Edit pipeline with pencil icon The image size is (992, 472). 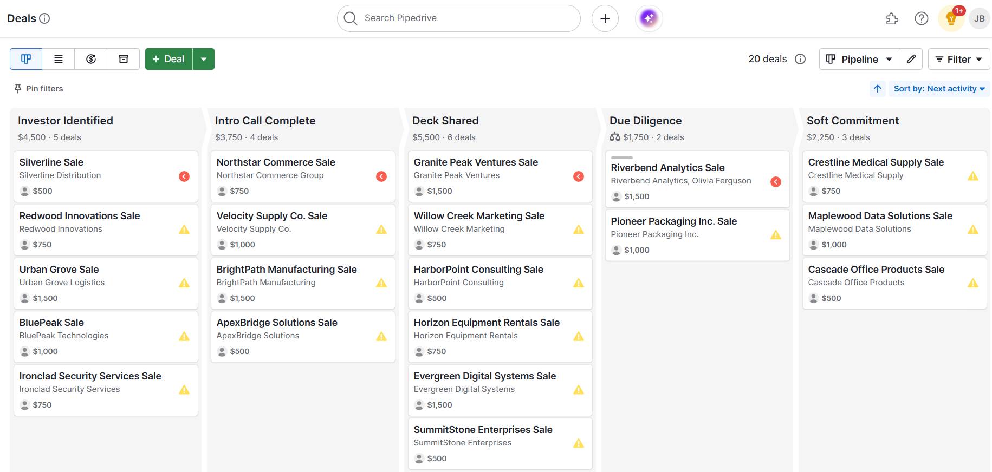[911, 59]
